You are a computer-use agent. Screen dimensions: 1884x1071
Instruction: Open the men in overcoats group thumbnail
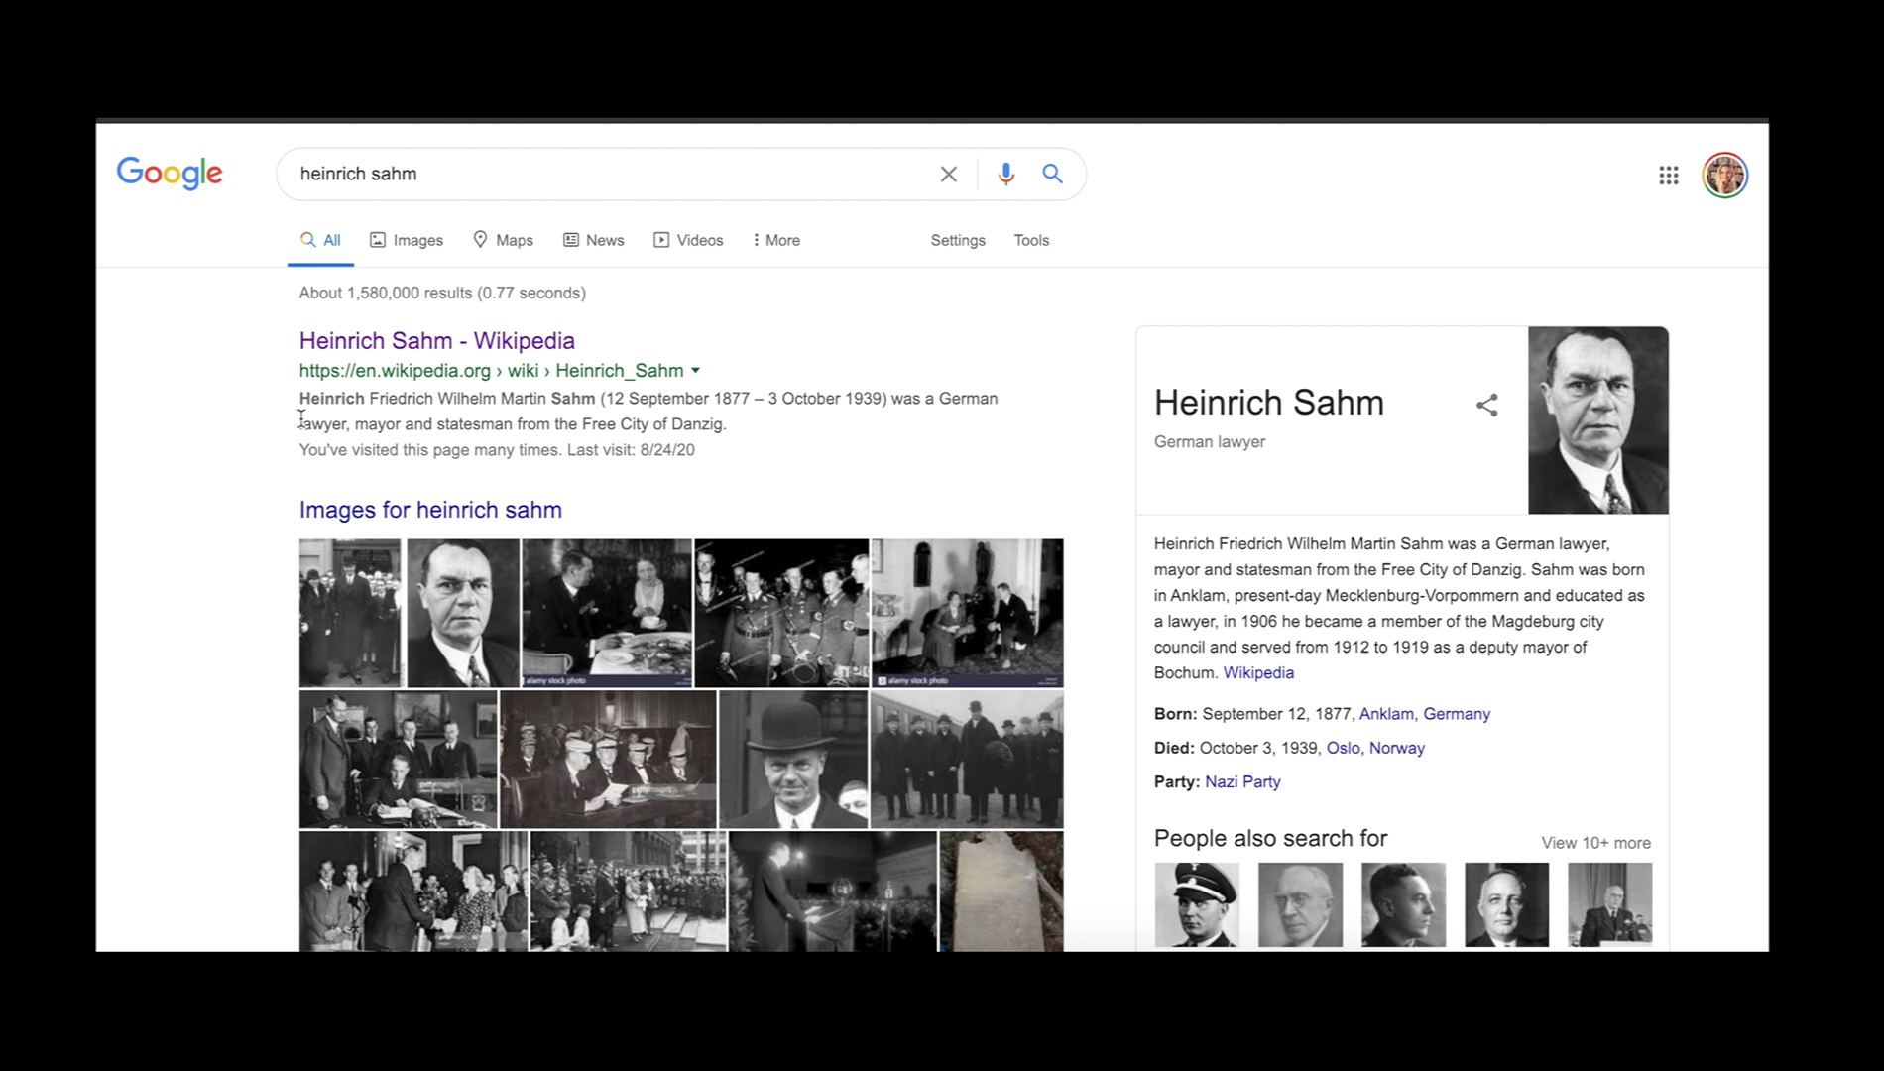click(x=967, y=760)
